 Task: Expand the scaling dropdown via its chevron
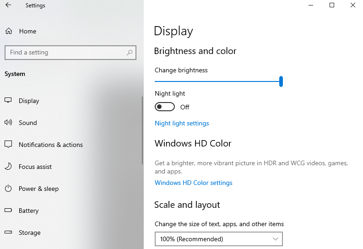point(275,239)
